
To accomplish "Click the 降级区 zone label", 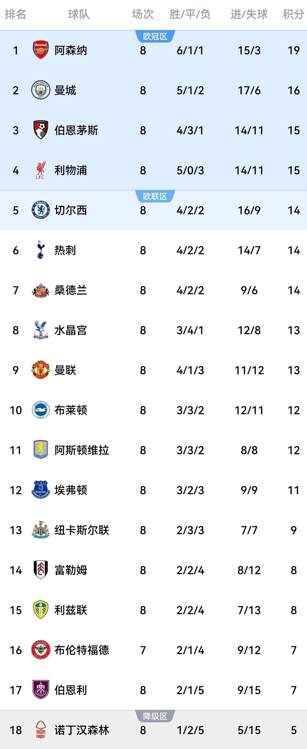I will coord(155,716).
